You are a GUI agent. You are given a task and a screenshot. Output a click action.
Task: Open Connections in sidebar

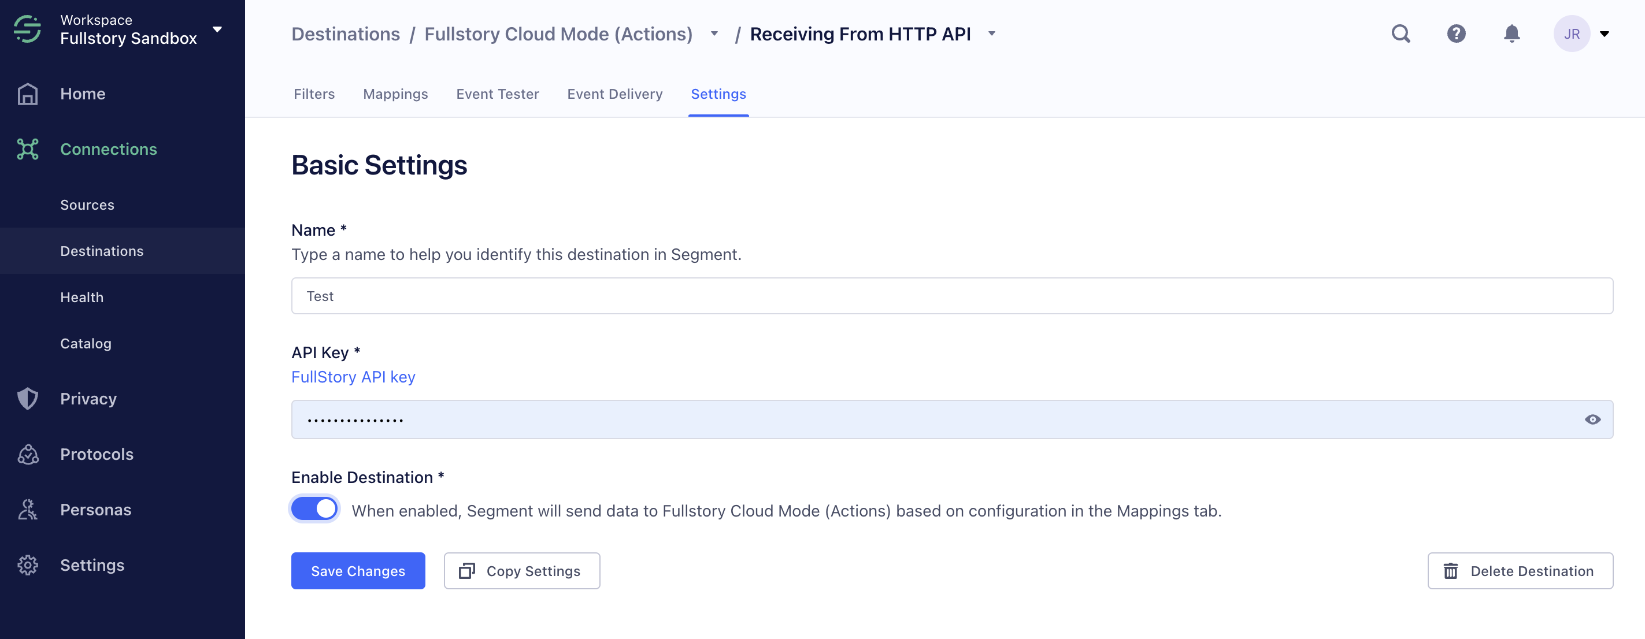[x=109, y=150]
